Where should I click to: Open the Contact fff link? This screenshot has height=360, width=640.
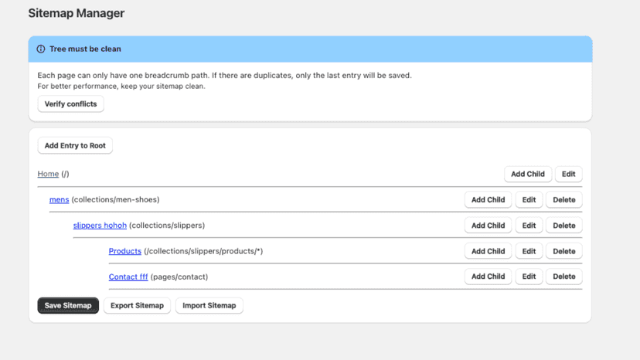click(x=128, y=277)
